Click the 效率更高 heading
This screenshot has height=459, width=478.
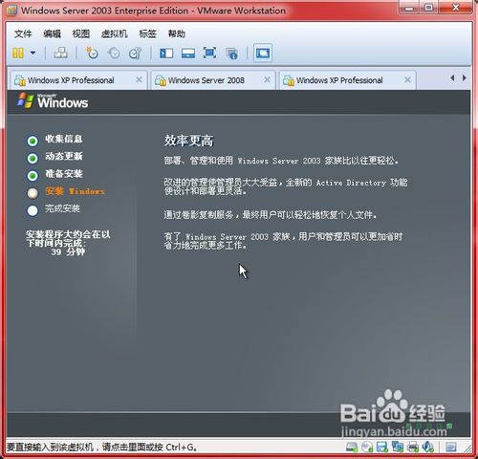(x=188, y=141)
